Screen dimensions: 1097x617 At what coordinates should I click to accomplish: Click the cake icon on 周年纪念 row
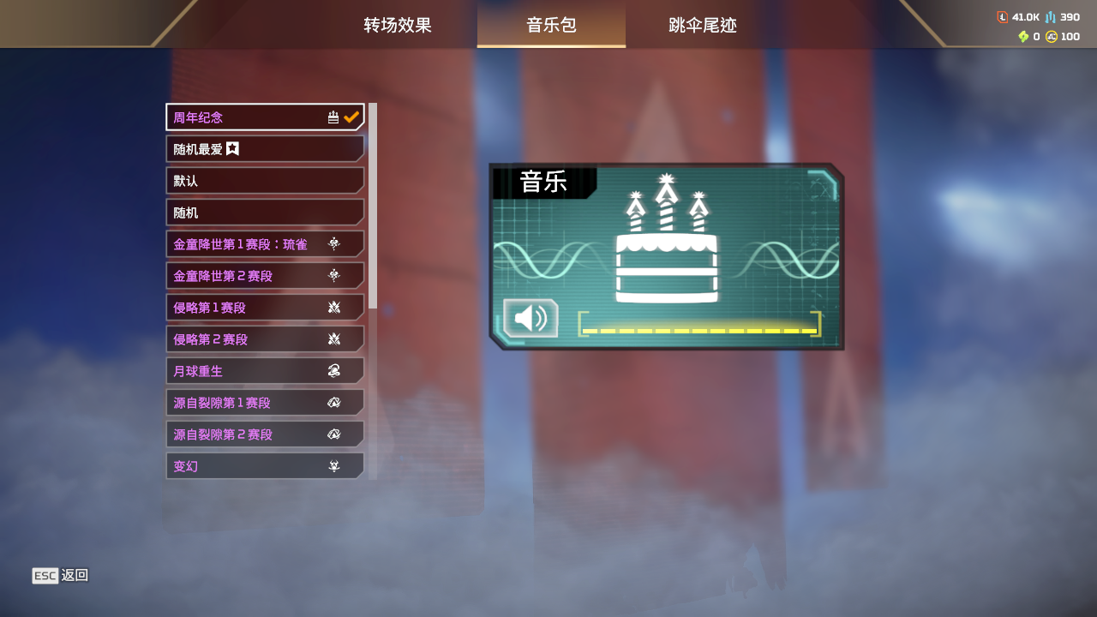(x=333, y=117)
